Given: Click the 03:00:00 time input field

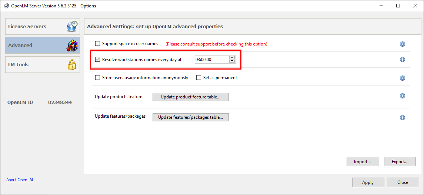Looking at the screenshot, I should pyautogui.click(x=211, y=59).
